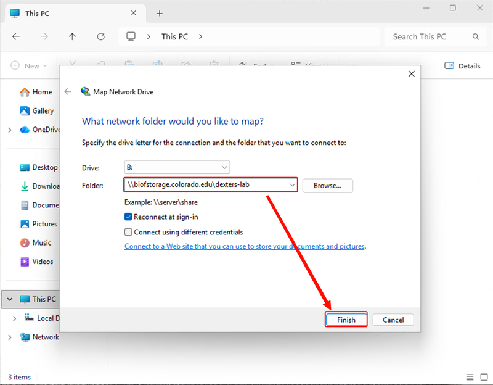
Task: Expand the Local Disk tree node
Action: coord(14,318)
